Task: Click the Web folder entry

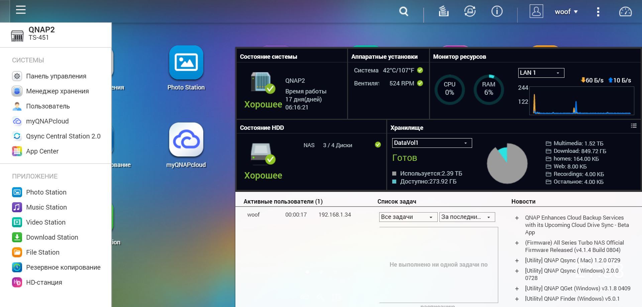Action: [566, 167]
